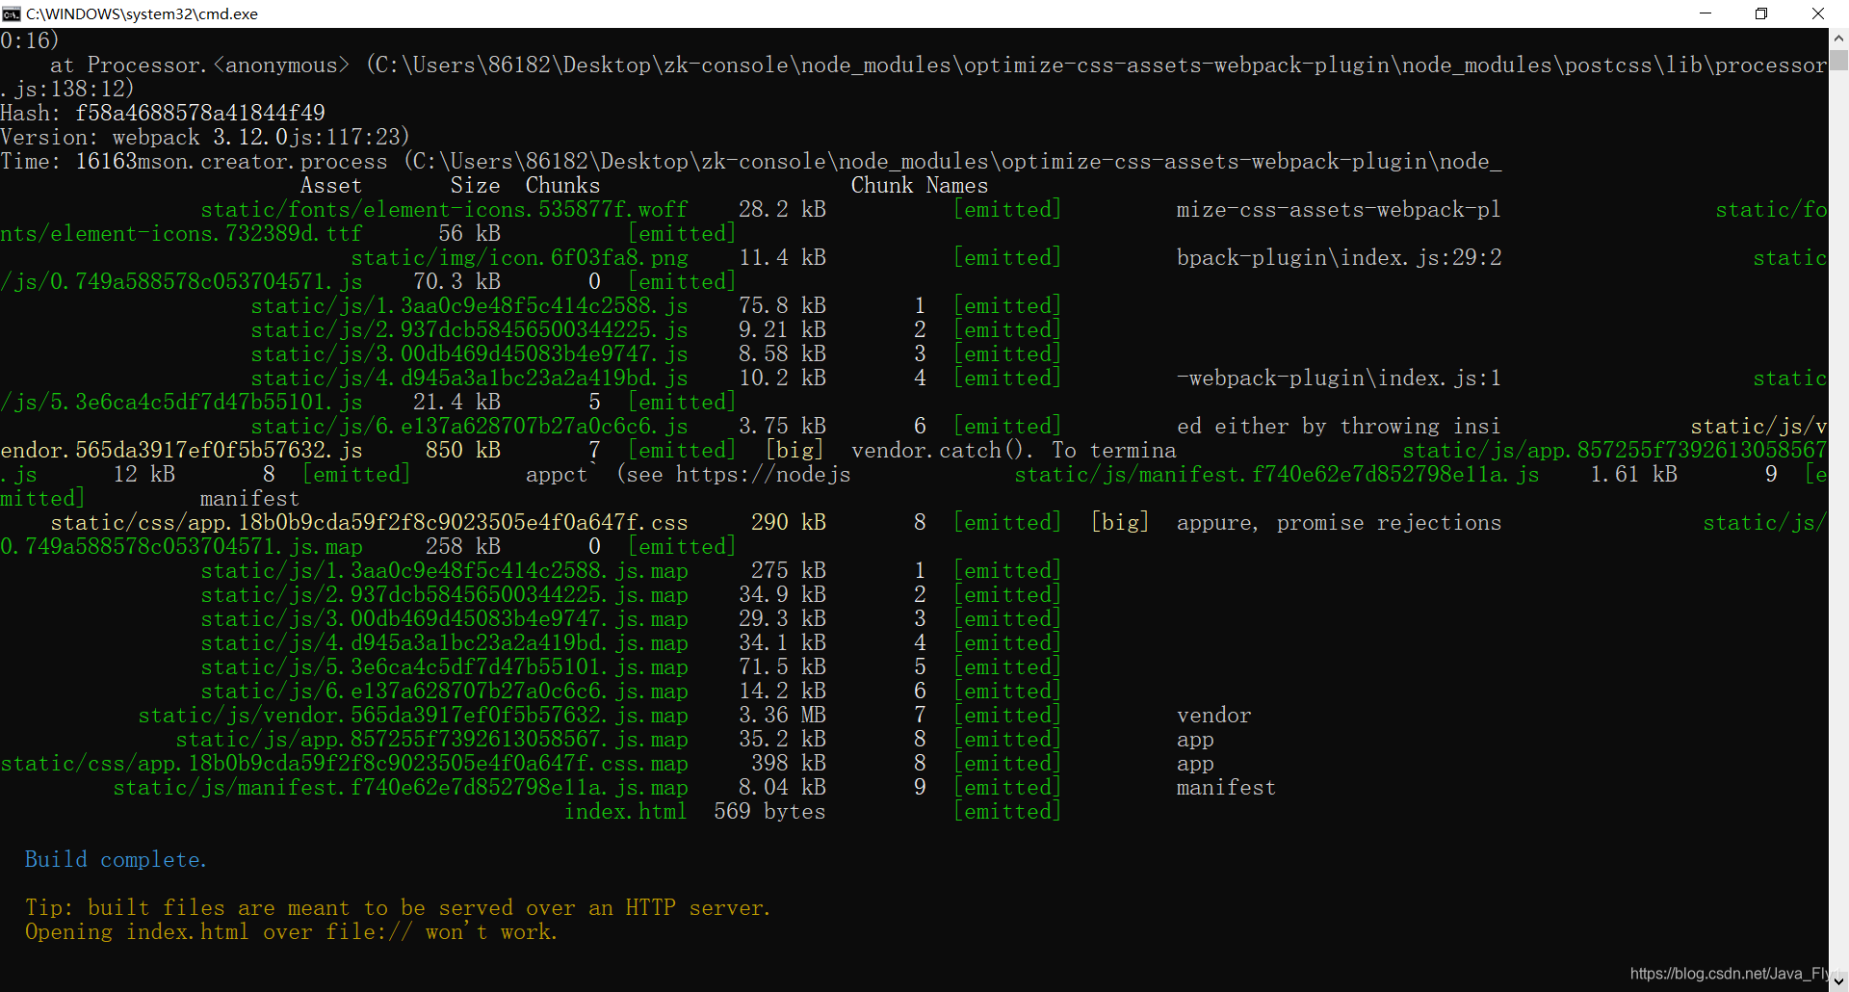Click the "Build complete." message
This screenshot has width=1849, height=992.
pos(116,859)
